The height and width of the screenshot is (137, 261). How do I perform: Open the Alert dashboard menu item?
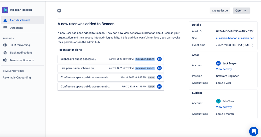(x=22, y=20)
